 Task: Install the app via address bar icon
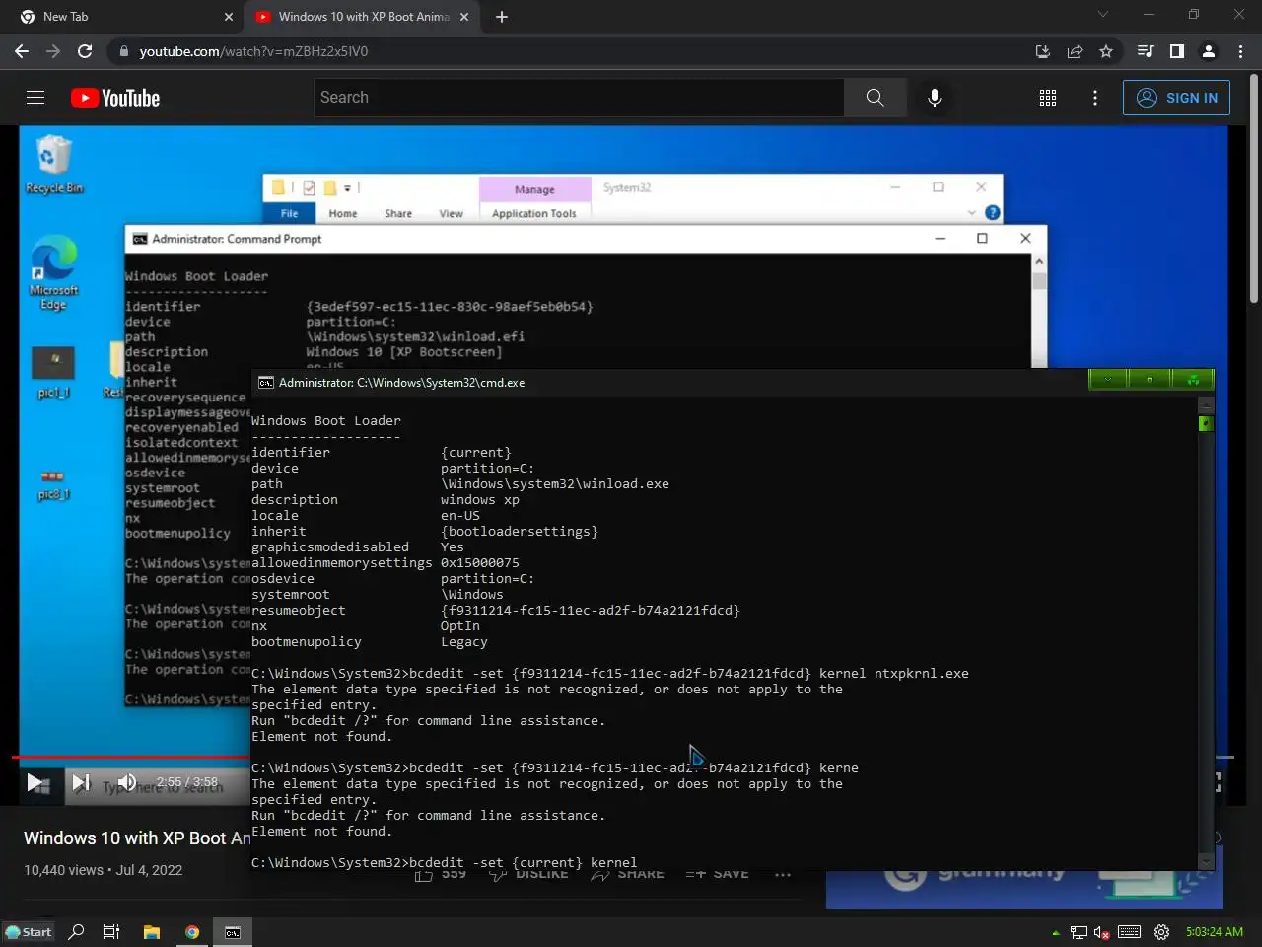[x=1043, y=51]
